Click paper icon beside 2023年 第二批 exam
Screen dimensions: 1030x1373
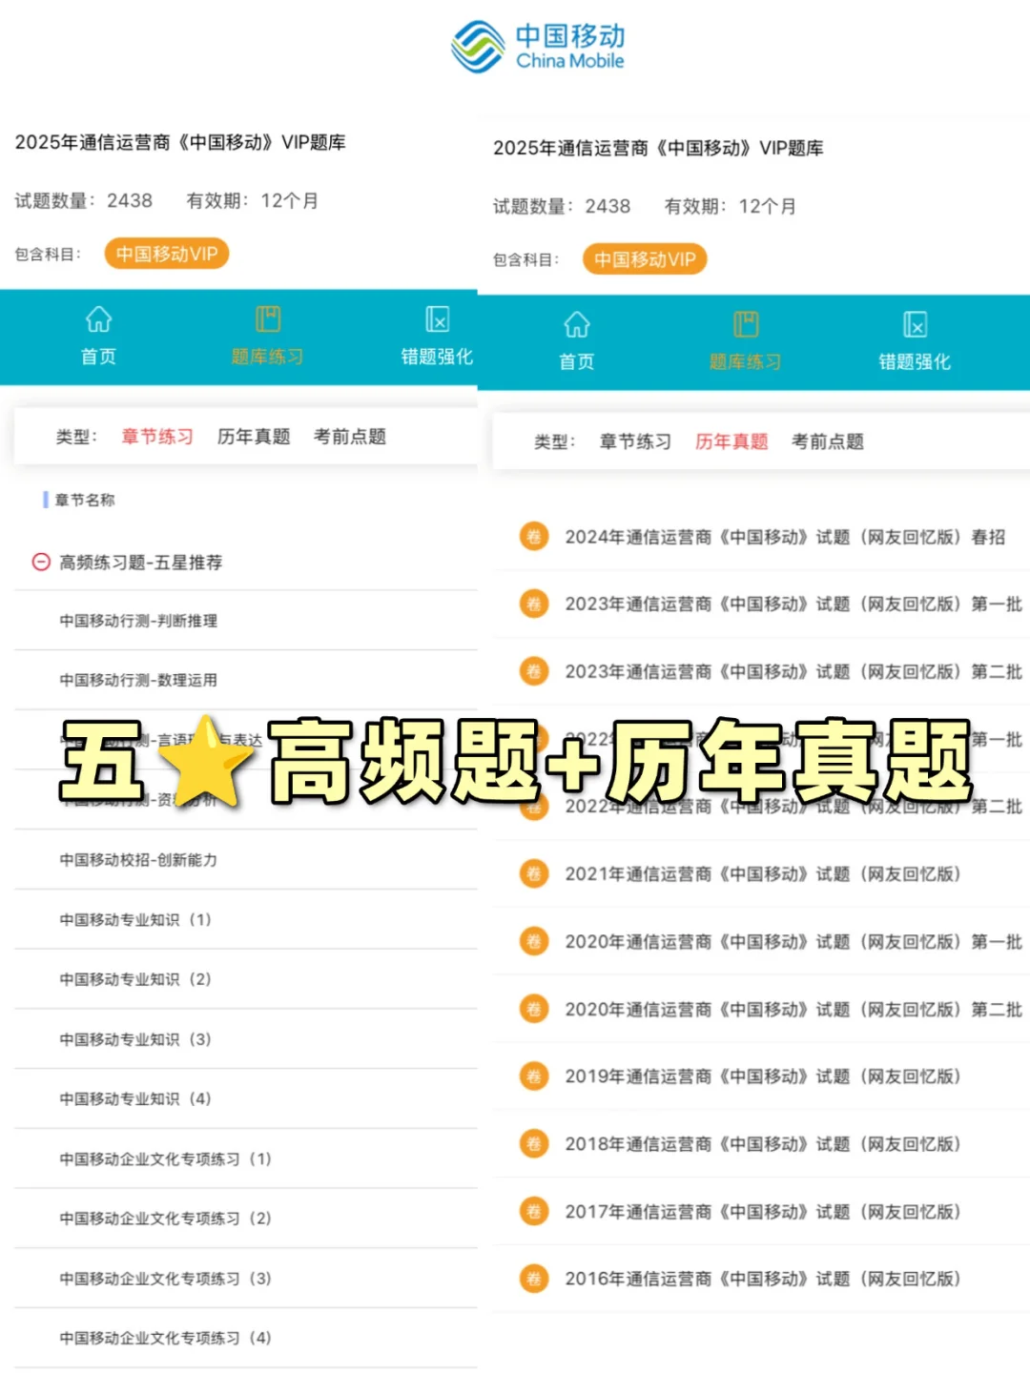pos(533,671)
